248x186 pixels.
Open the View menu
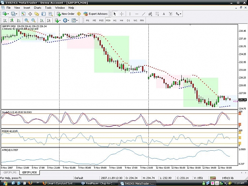click(x=17, y=8)
